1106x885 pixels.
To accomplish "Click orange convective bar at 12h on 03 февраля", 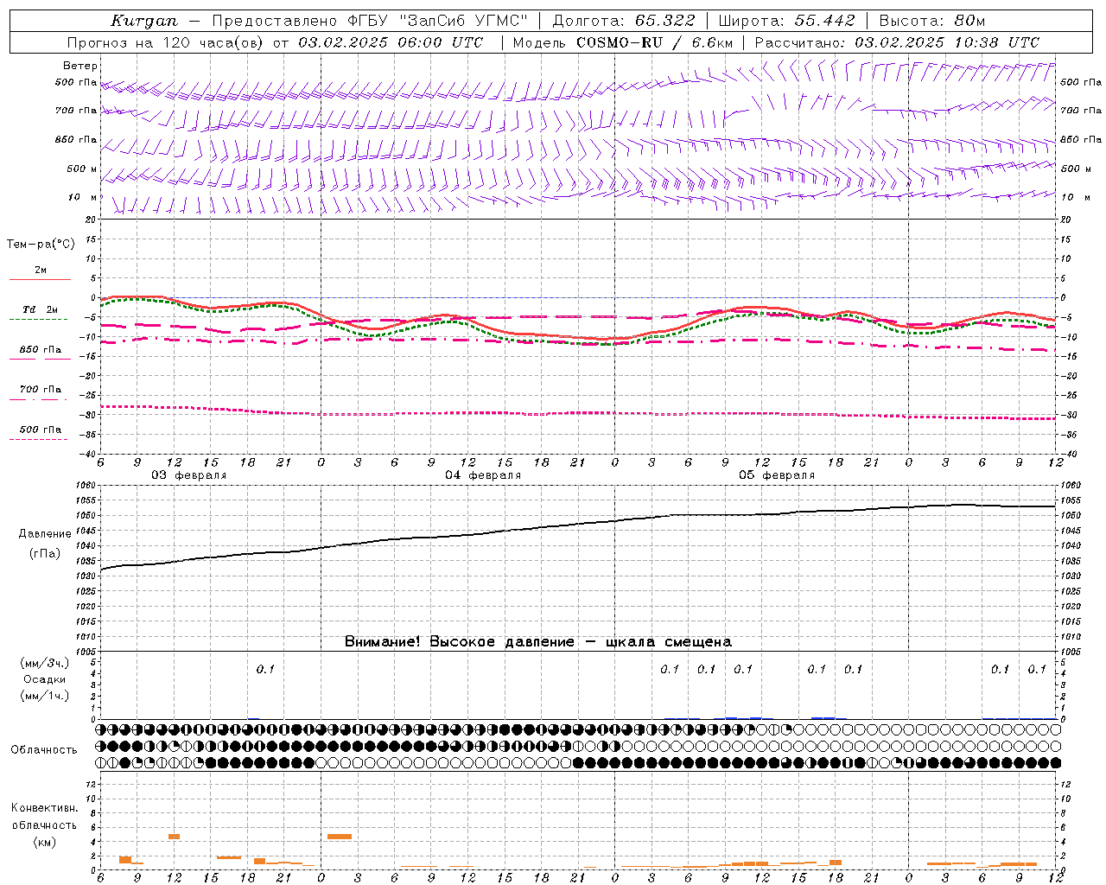I will coord(174,837).
